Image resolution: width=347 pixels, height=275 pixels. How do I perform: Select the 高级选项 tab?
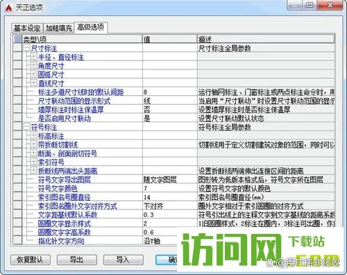tap(91, 27)
